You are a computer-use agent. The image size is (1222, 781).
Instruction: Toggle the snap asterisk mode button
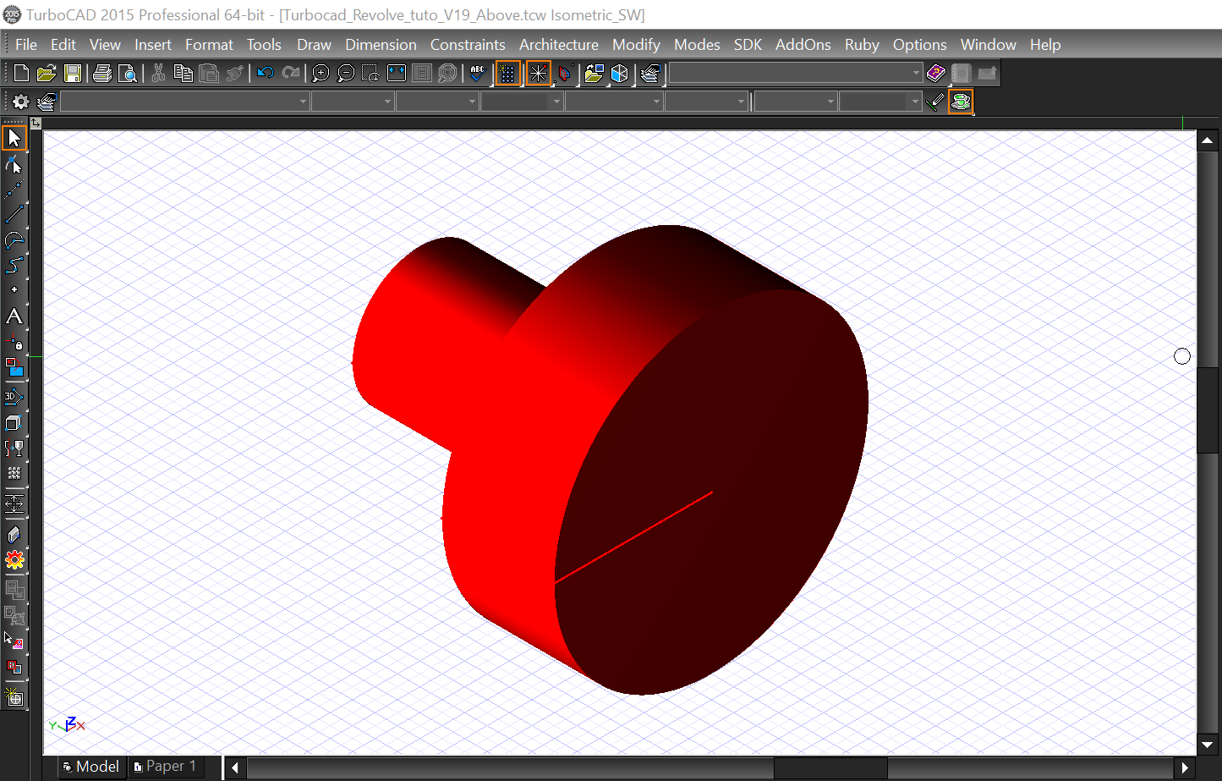coord(538,74)
